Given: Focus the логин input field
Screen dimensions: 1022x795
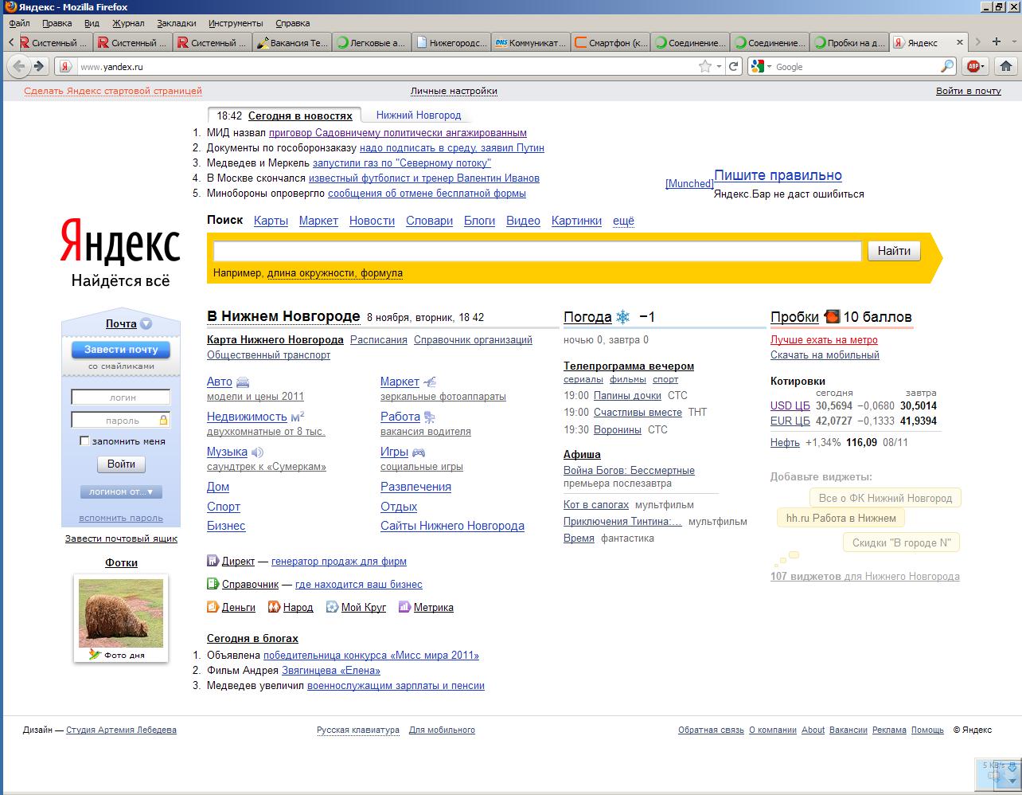Looking at the screenshot, I should pyautogui.click(x=121, y=397).
